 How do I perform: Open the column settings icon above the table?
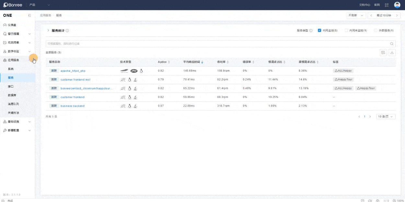[383, 53]
